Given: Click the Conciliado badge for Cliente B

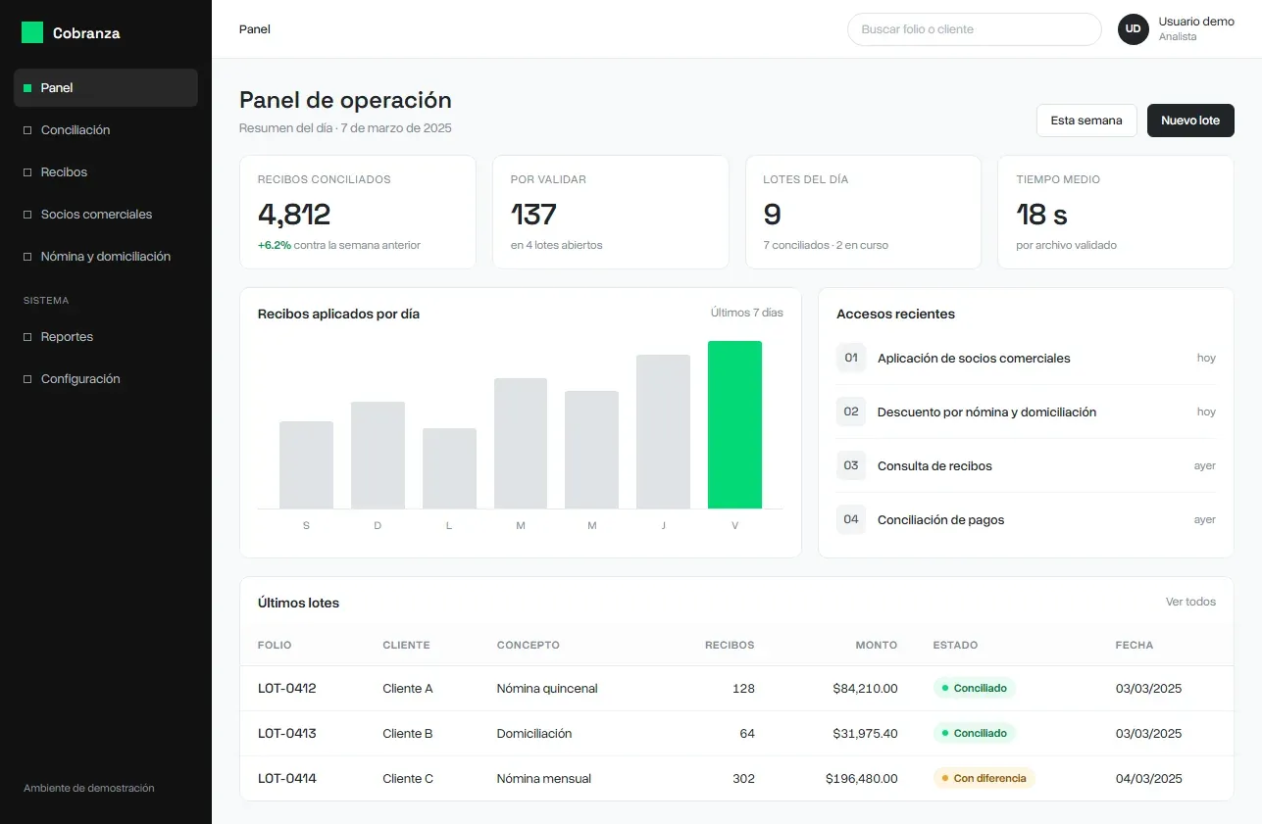Looking at the screenshot, I should click(975, 733).
